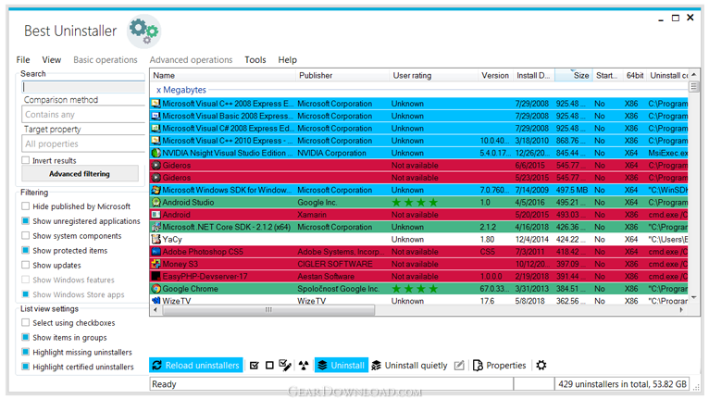Click the Best Uninstaller gears logo
709x399 pixels.
point(143,31)
